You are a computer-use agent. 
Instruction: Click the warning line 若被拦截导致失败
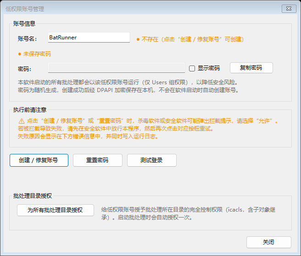115,129
